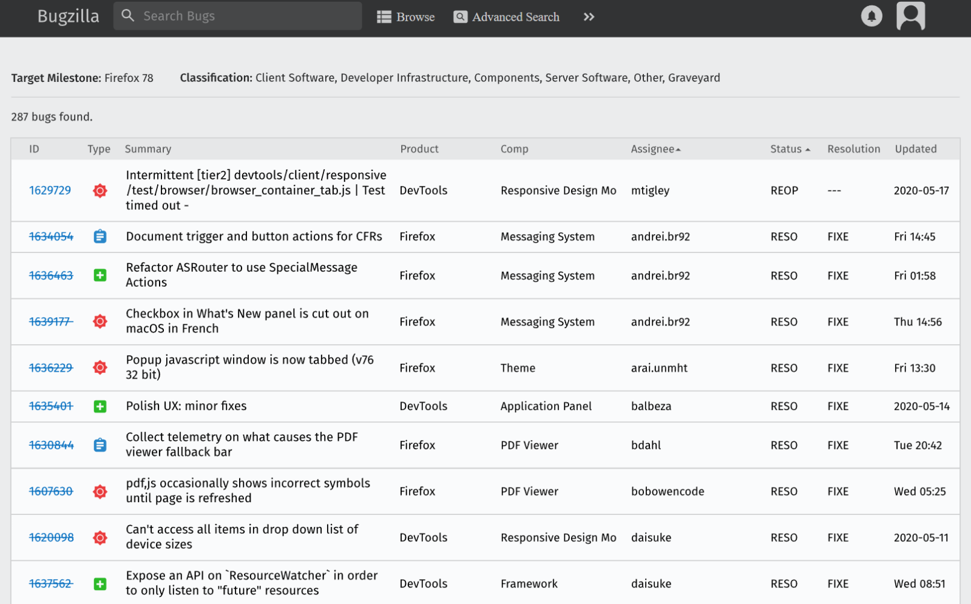The width and height of the screenshot is (971, 604).
Task: Open bug 1629729
Action: click(49, 190)
